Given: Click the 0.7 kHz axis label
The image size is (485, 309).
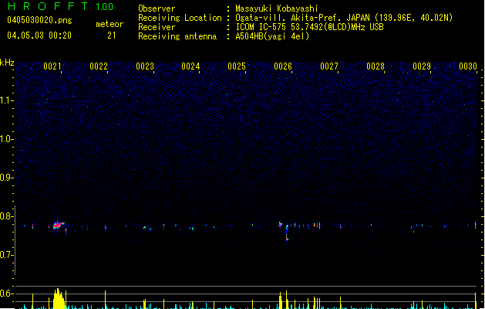Looking at the screenshot, I should (x=6, y=255).
